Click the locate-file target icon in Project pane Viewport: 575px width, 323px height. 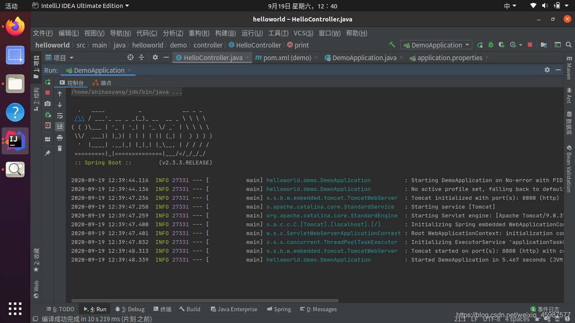[x=130, y=57]
